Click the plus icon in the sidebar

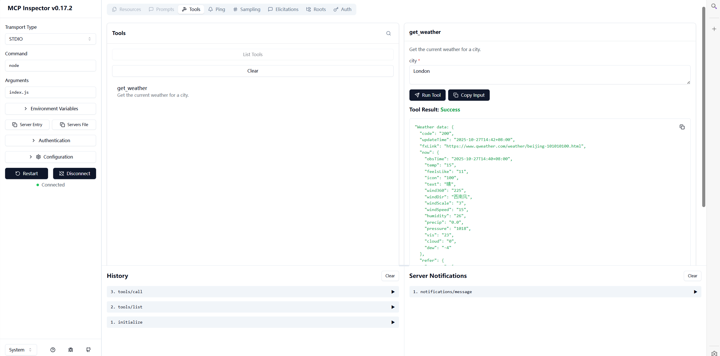(714, 29)
